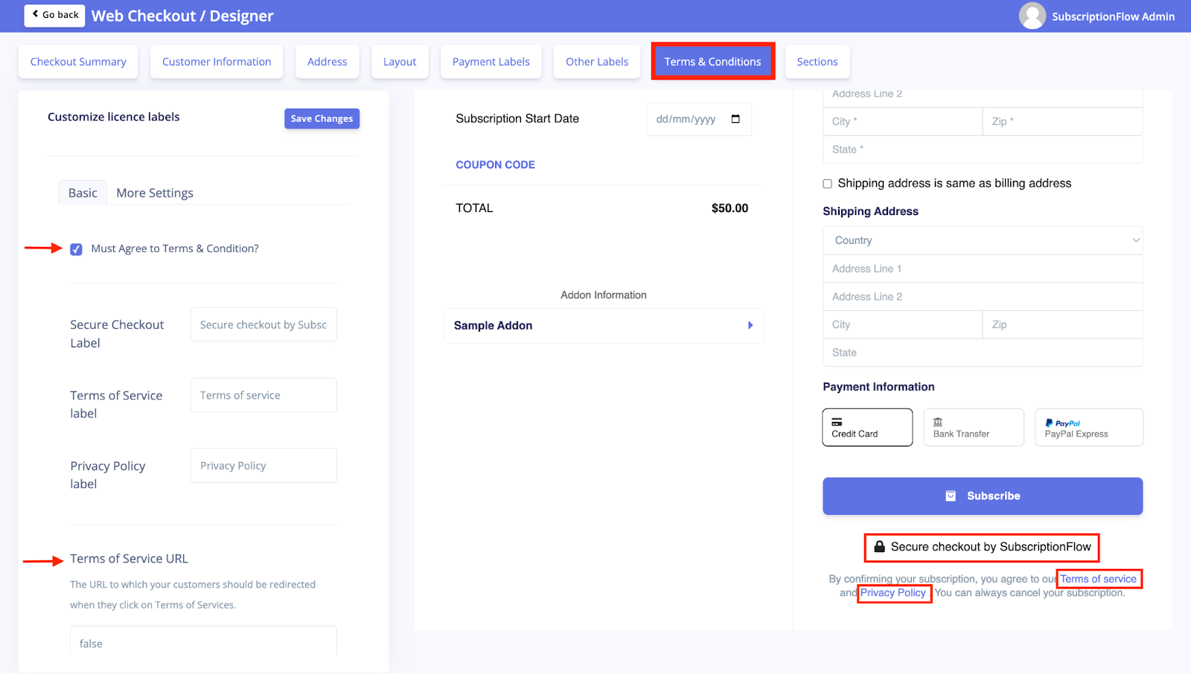Click the billing City field
Screen dimensions: 1191x674
pos(903,121)
